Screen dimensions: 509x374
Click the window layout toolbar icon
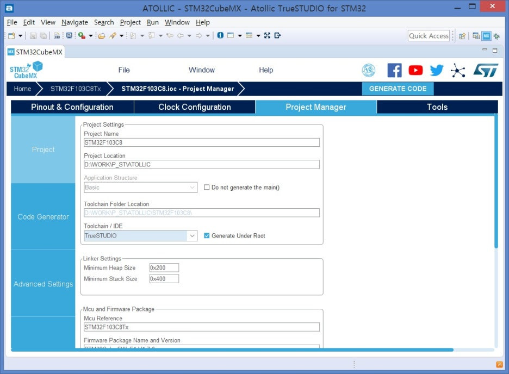[231, 35]
